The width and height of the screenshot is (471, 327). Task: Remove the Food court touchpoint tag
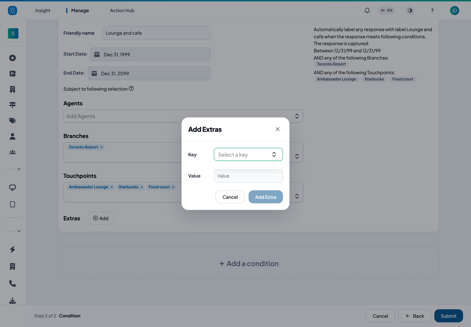point(173,187)
